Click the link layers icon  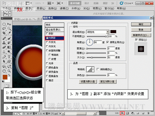(x=117, y=113)
